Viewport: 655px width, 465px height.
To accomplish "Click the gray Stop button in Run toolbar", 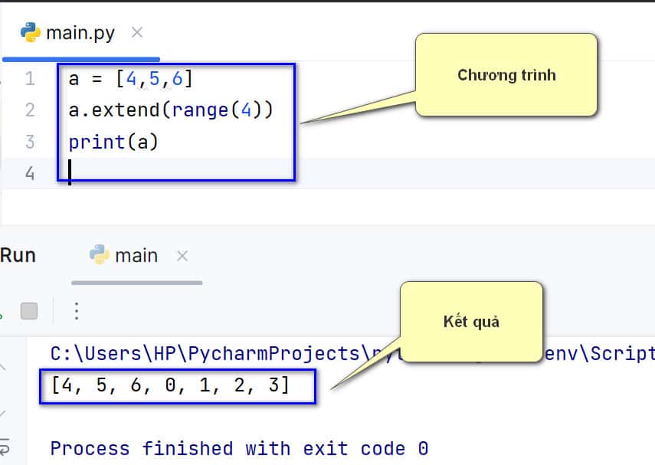I will (29, 311).
